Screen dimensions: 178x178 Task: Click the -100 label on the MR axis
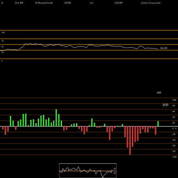click(x=174, y=157)
